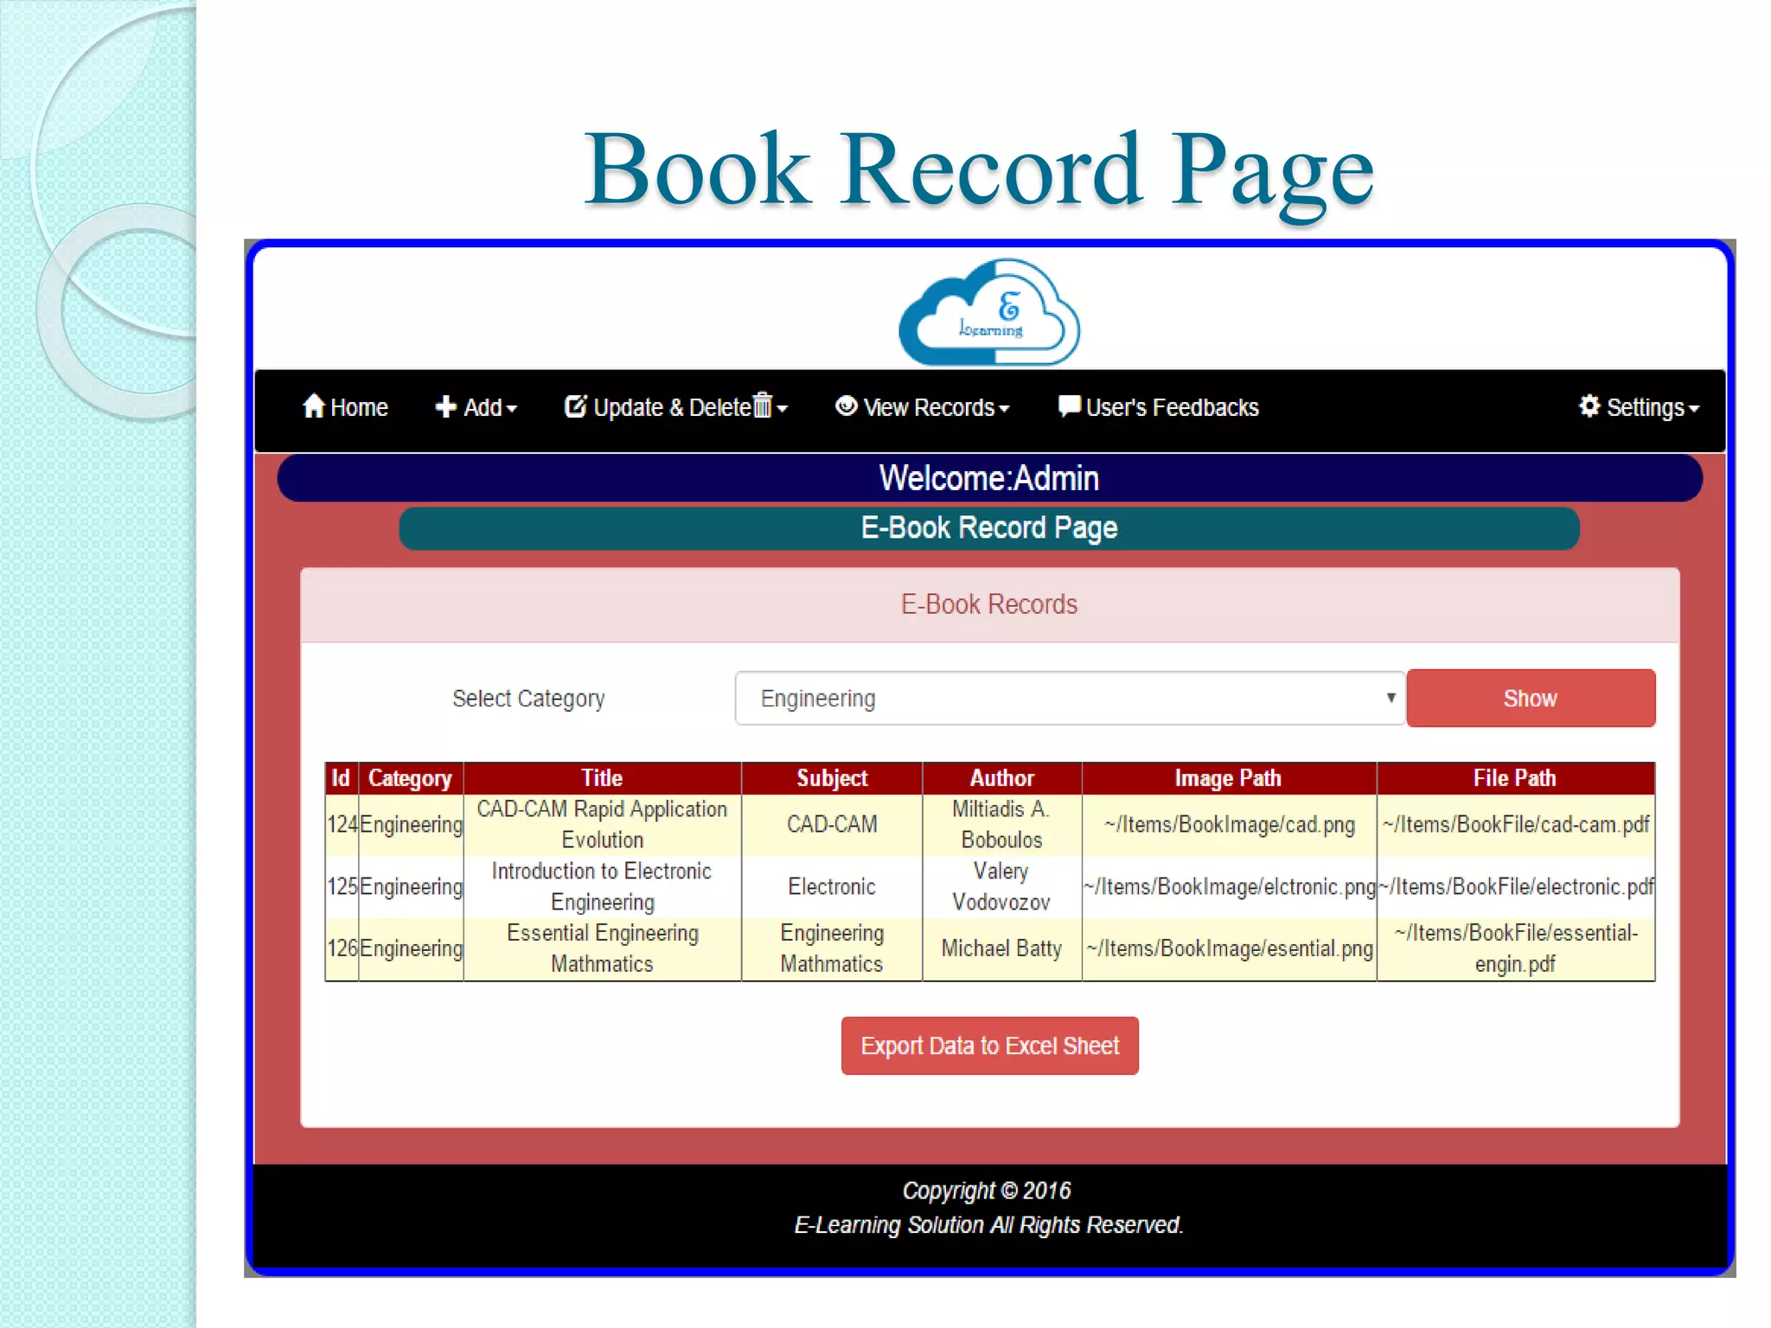The height and width of the screenshot is (1328, 1771).
Task: Expand the Settings dropdown caret
Action: pyautogui.click(x=1694, y=409)
